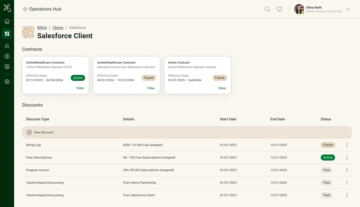The height and width of the screenshot is (207, 360).
Task: Open more options for the Aetna Partnership discount
Action: click(x=347, y=183)
